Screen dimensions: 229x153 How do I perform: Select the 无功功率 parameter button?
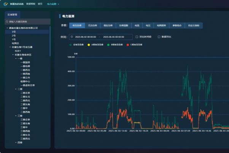click(x=93, y=25)
